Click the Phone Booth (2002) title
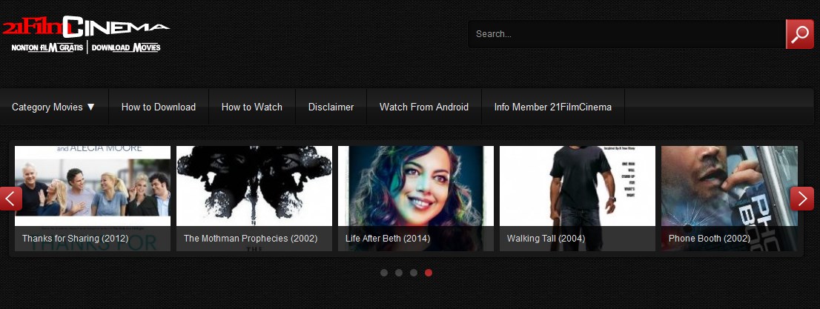 click(x=709, y=239)
